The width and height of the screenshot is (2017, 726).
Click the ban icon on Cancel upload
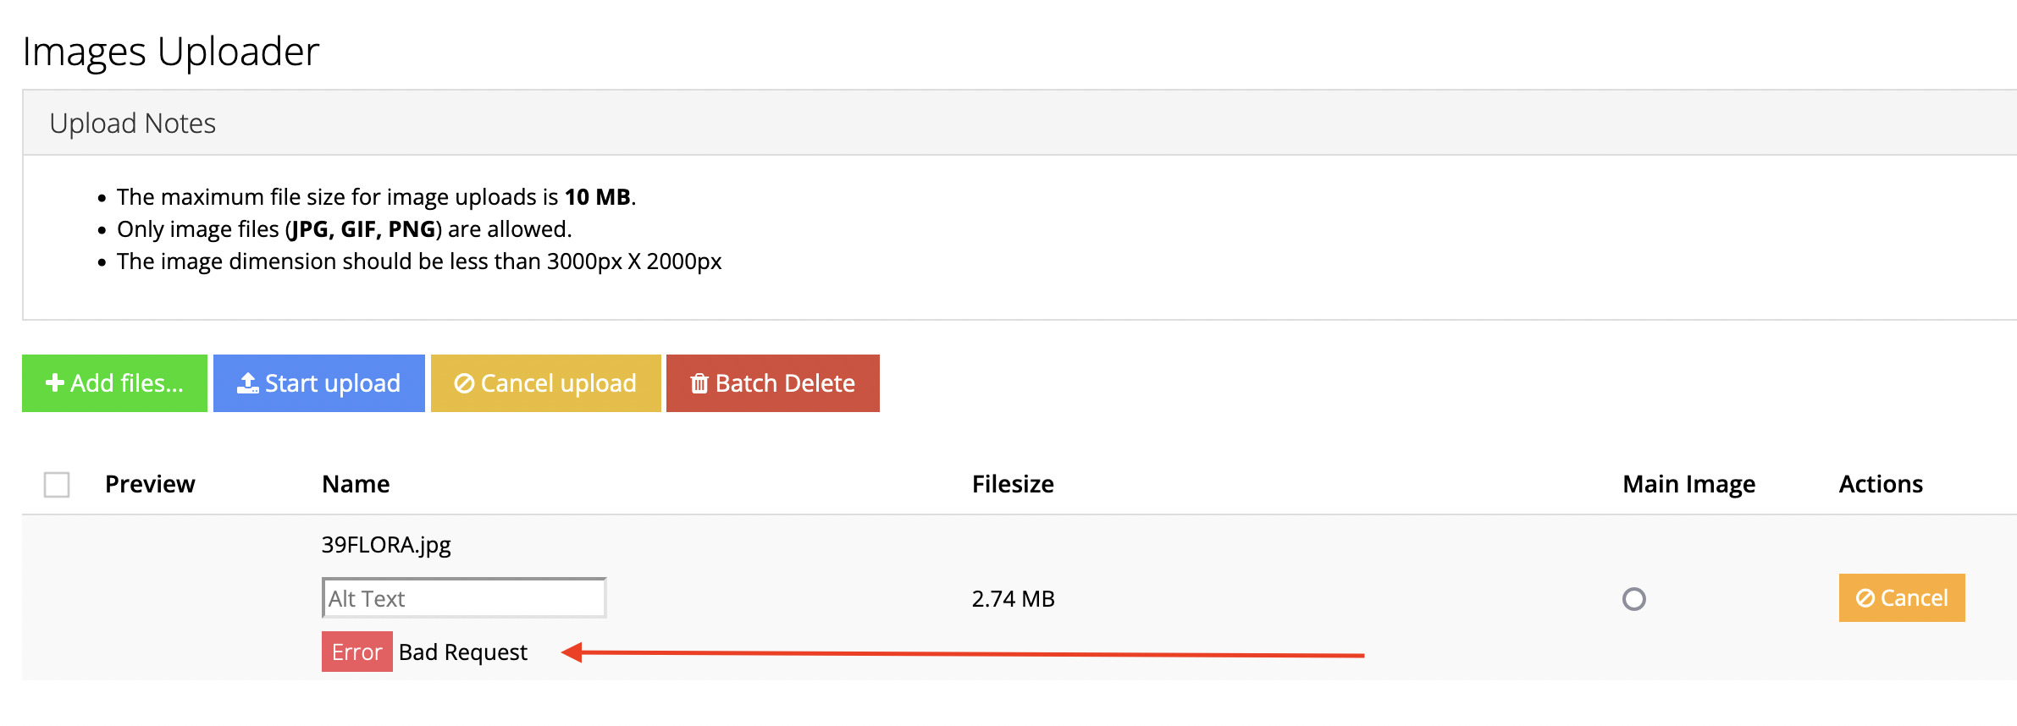pyautogui.click(x=464, y=383)
